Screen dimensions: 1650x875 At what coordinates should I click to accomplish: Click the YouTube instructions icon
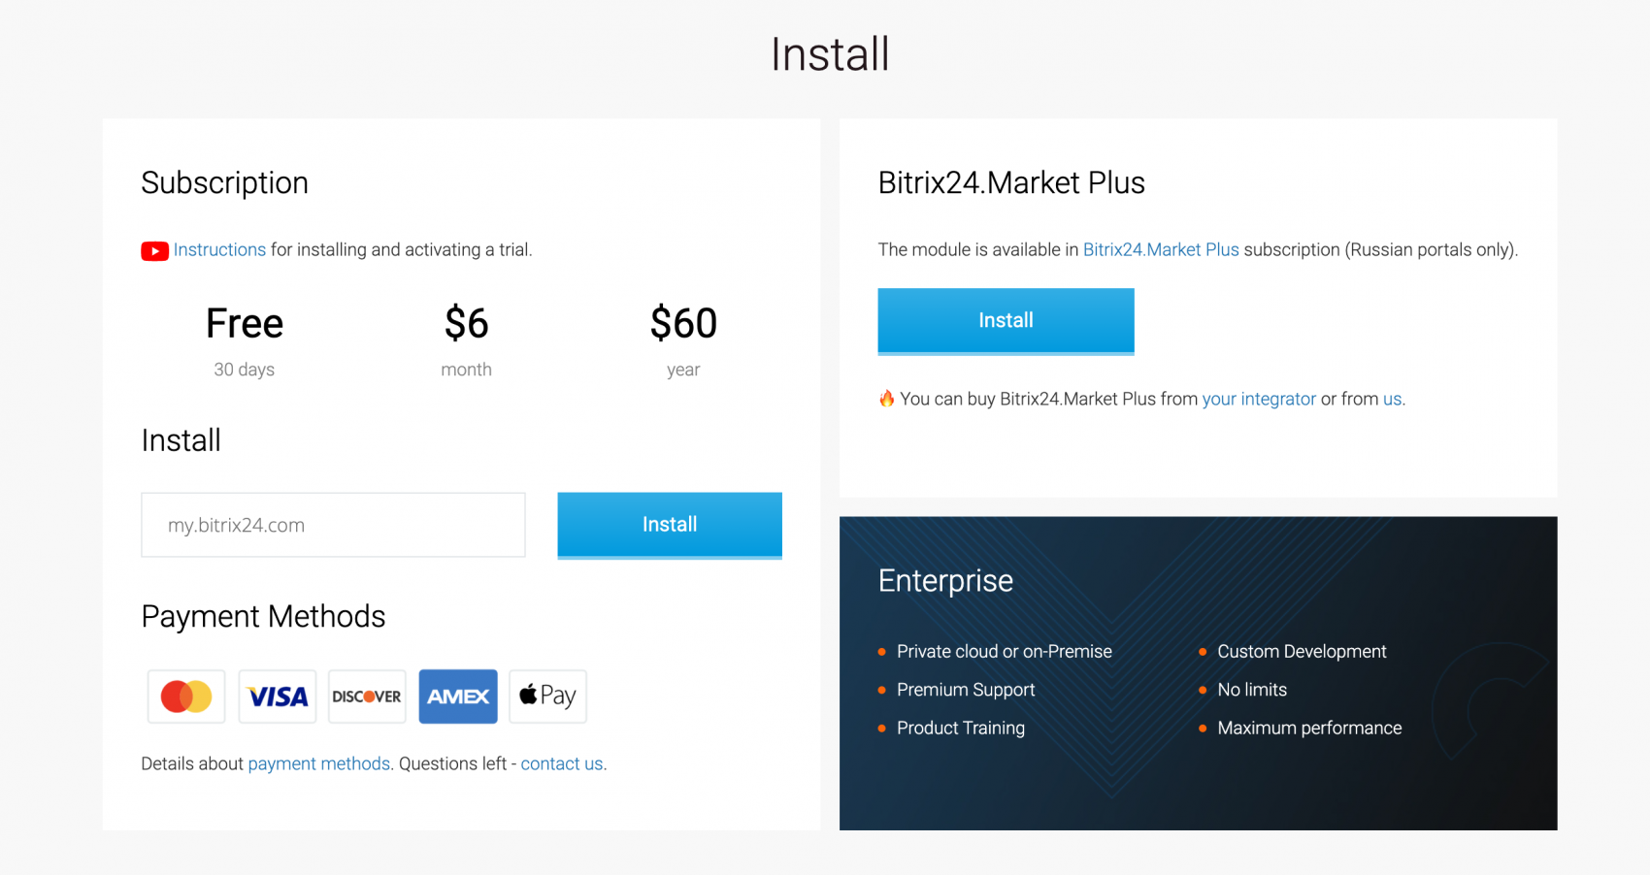[x=154, y=250]
